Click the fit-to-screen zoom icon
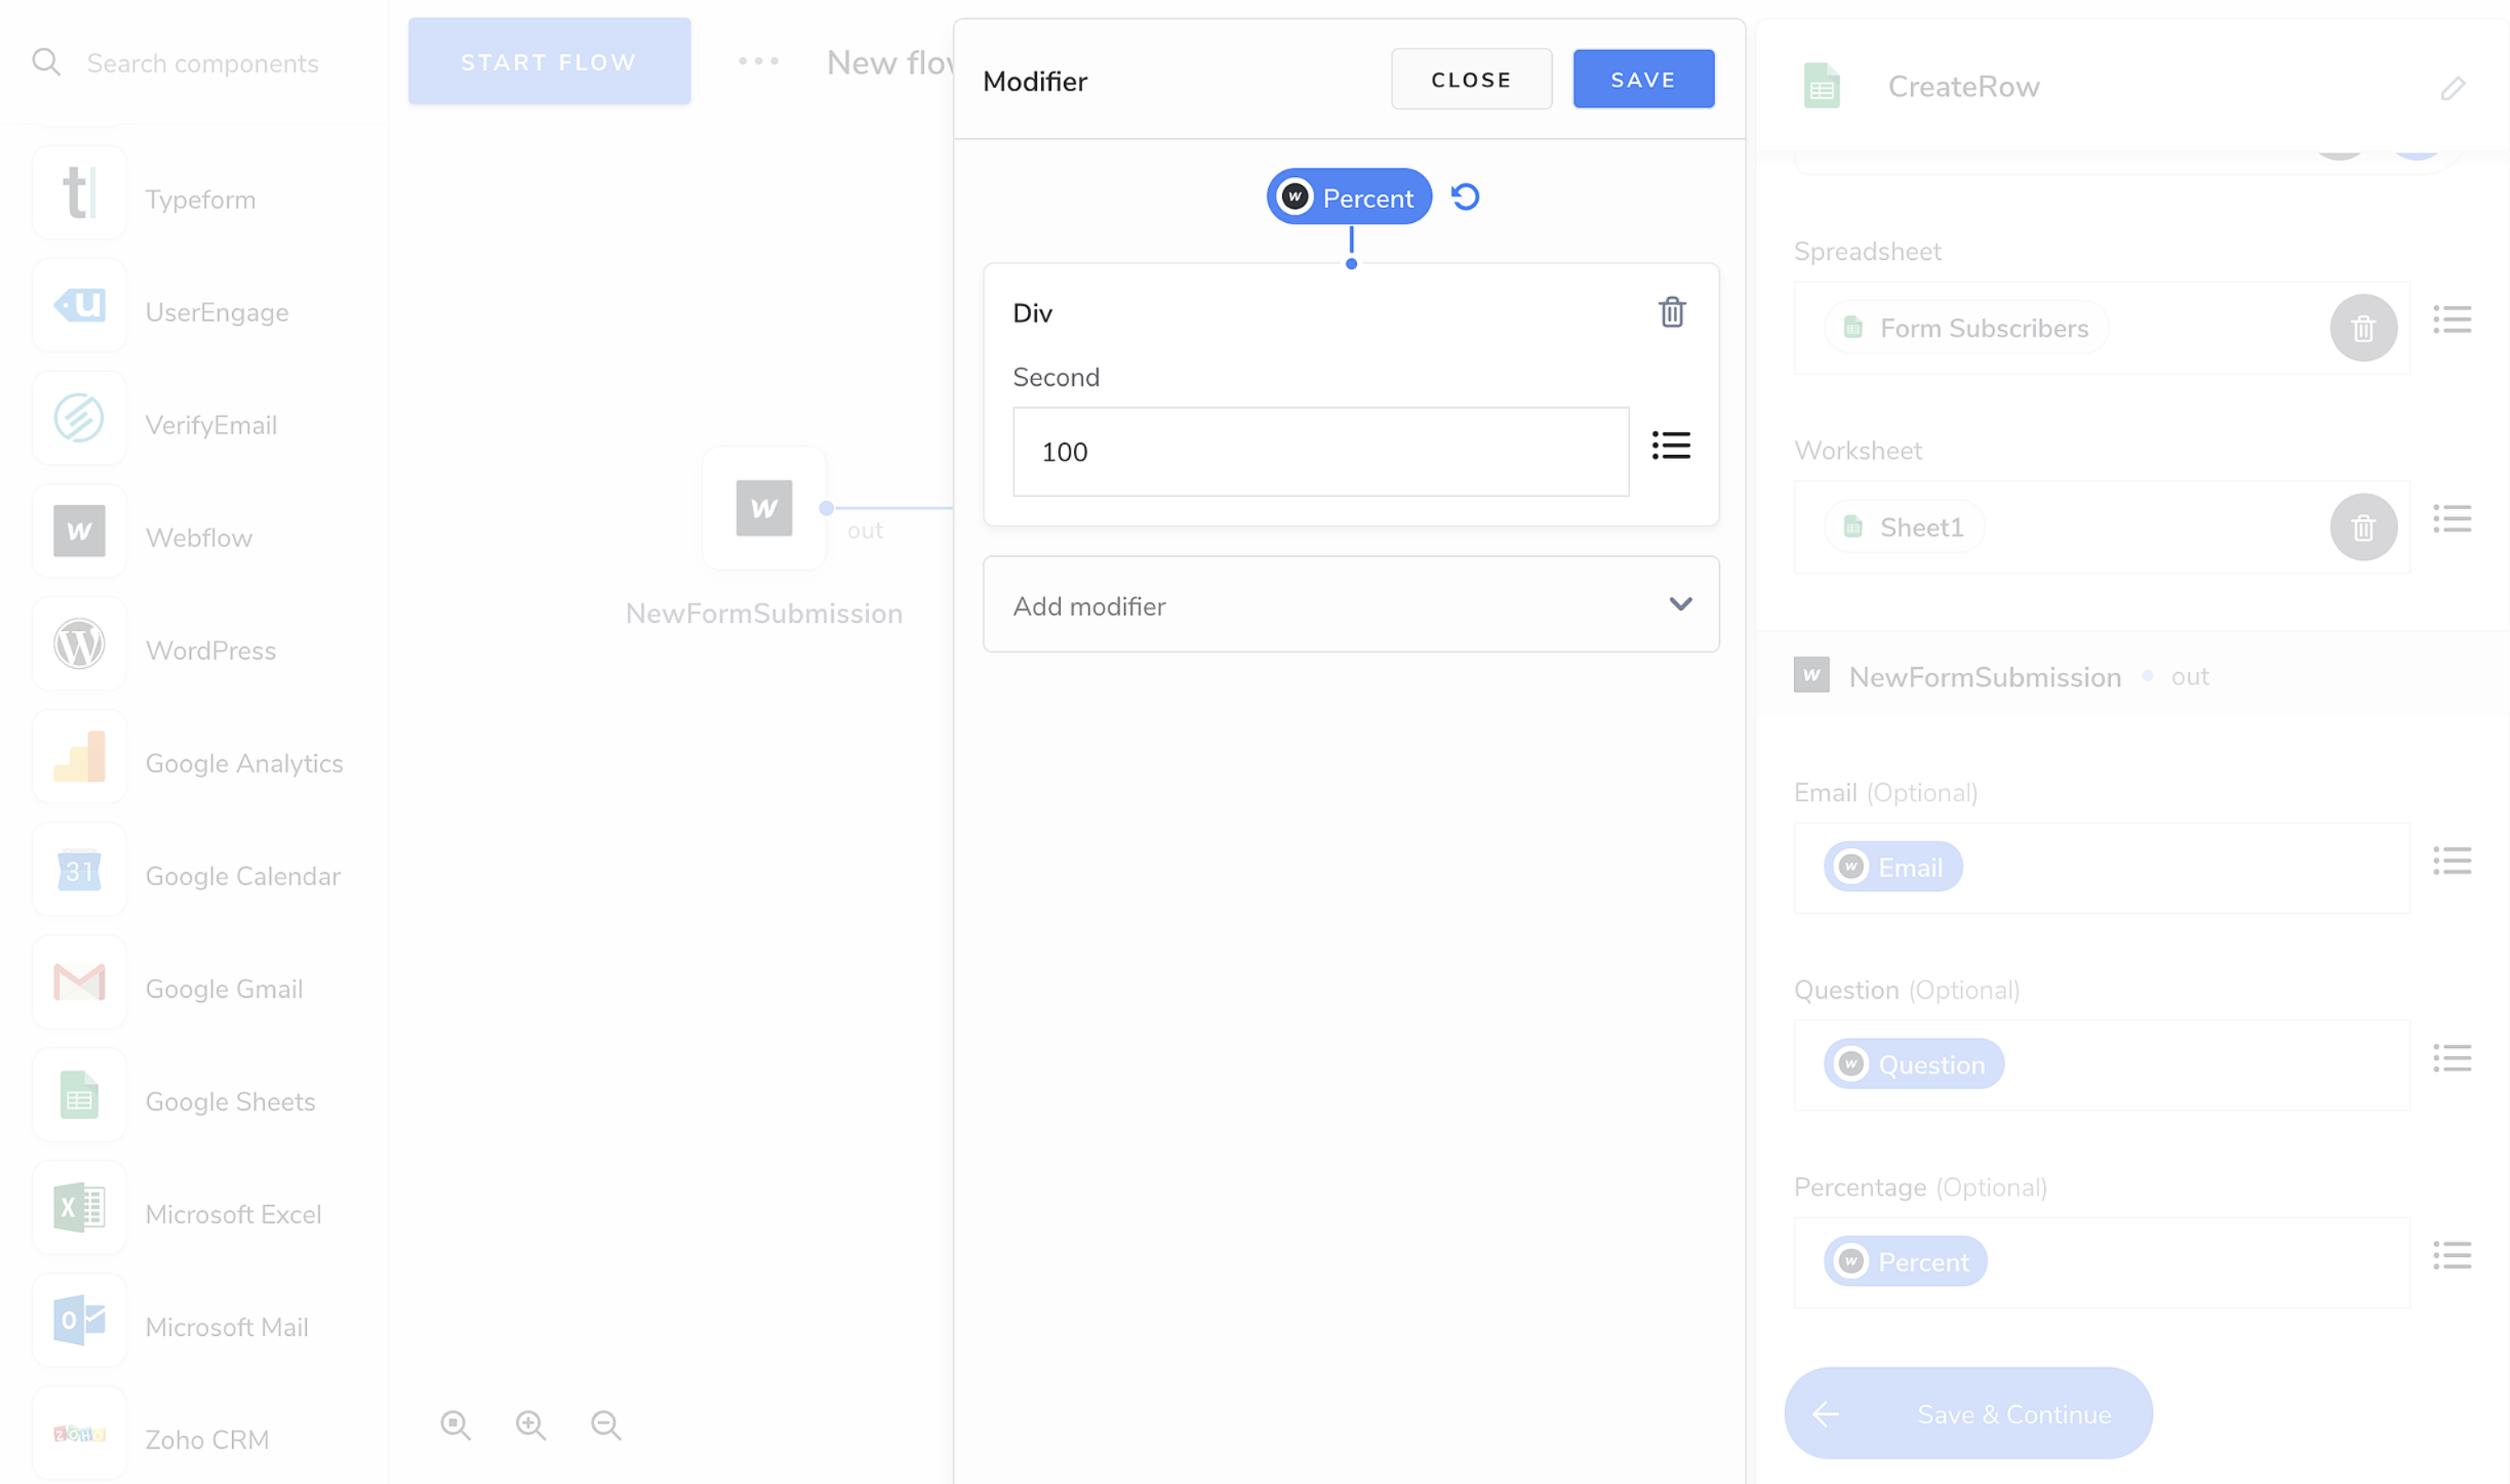Image resolution: width=2510 pixels, height=1484 pixels. tap(456, 1425)
